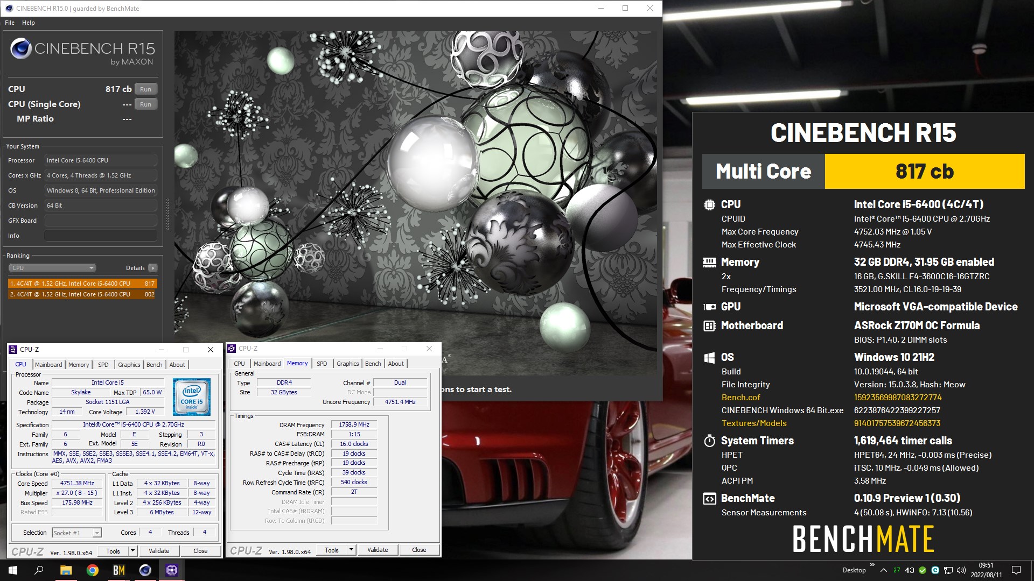Open File Explorer from the taskbar
Image resolution: width=1034 pixels, height=581 pixels.
66,570
